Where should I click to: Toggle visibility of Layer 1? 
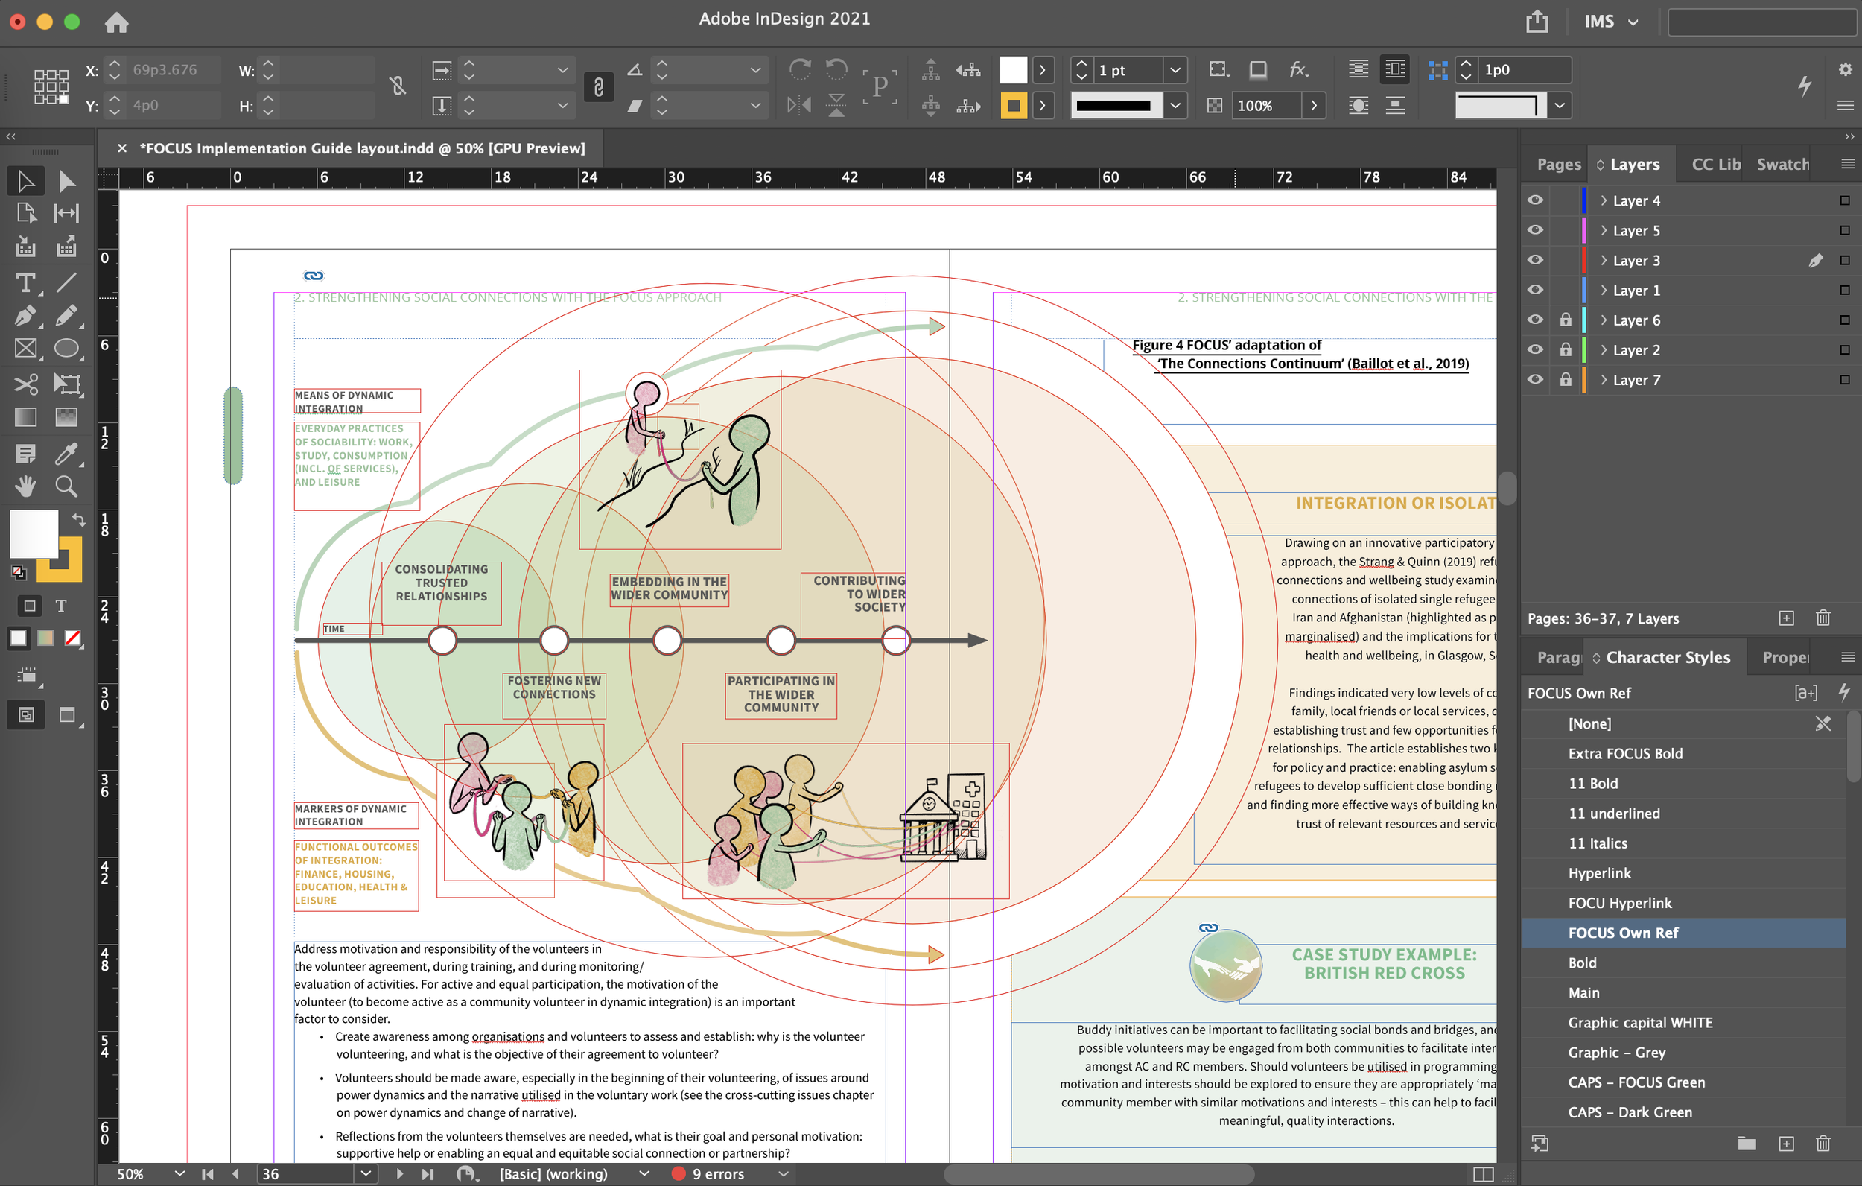(1536, 290)
